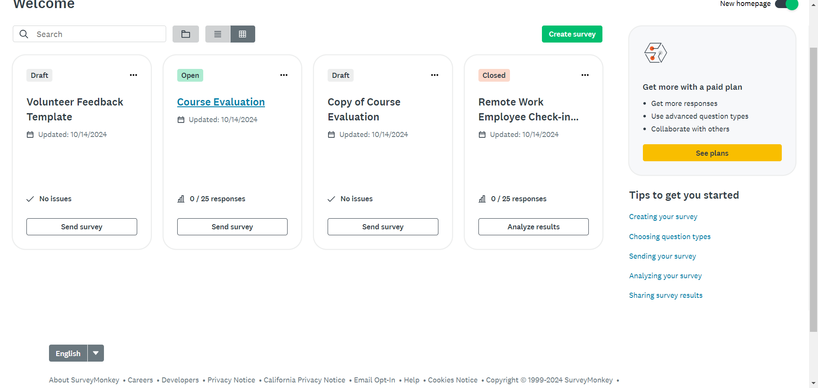818x388 pixels.
Task: Click the English language button
Action: point(68,353)
